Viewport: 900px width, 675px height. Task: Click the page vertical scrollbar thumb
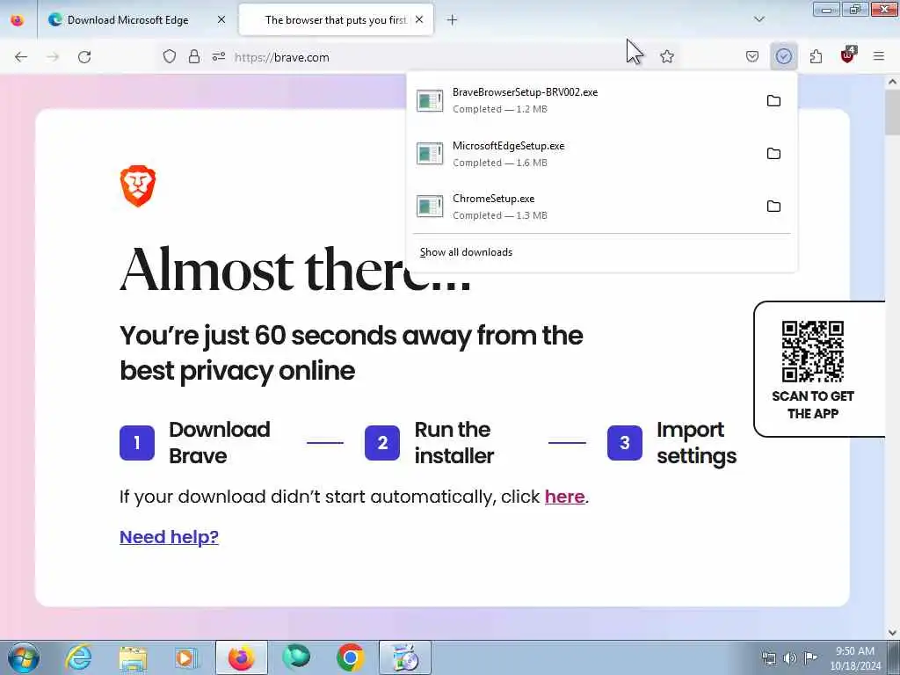click(x=892, y=112)
